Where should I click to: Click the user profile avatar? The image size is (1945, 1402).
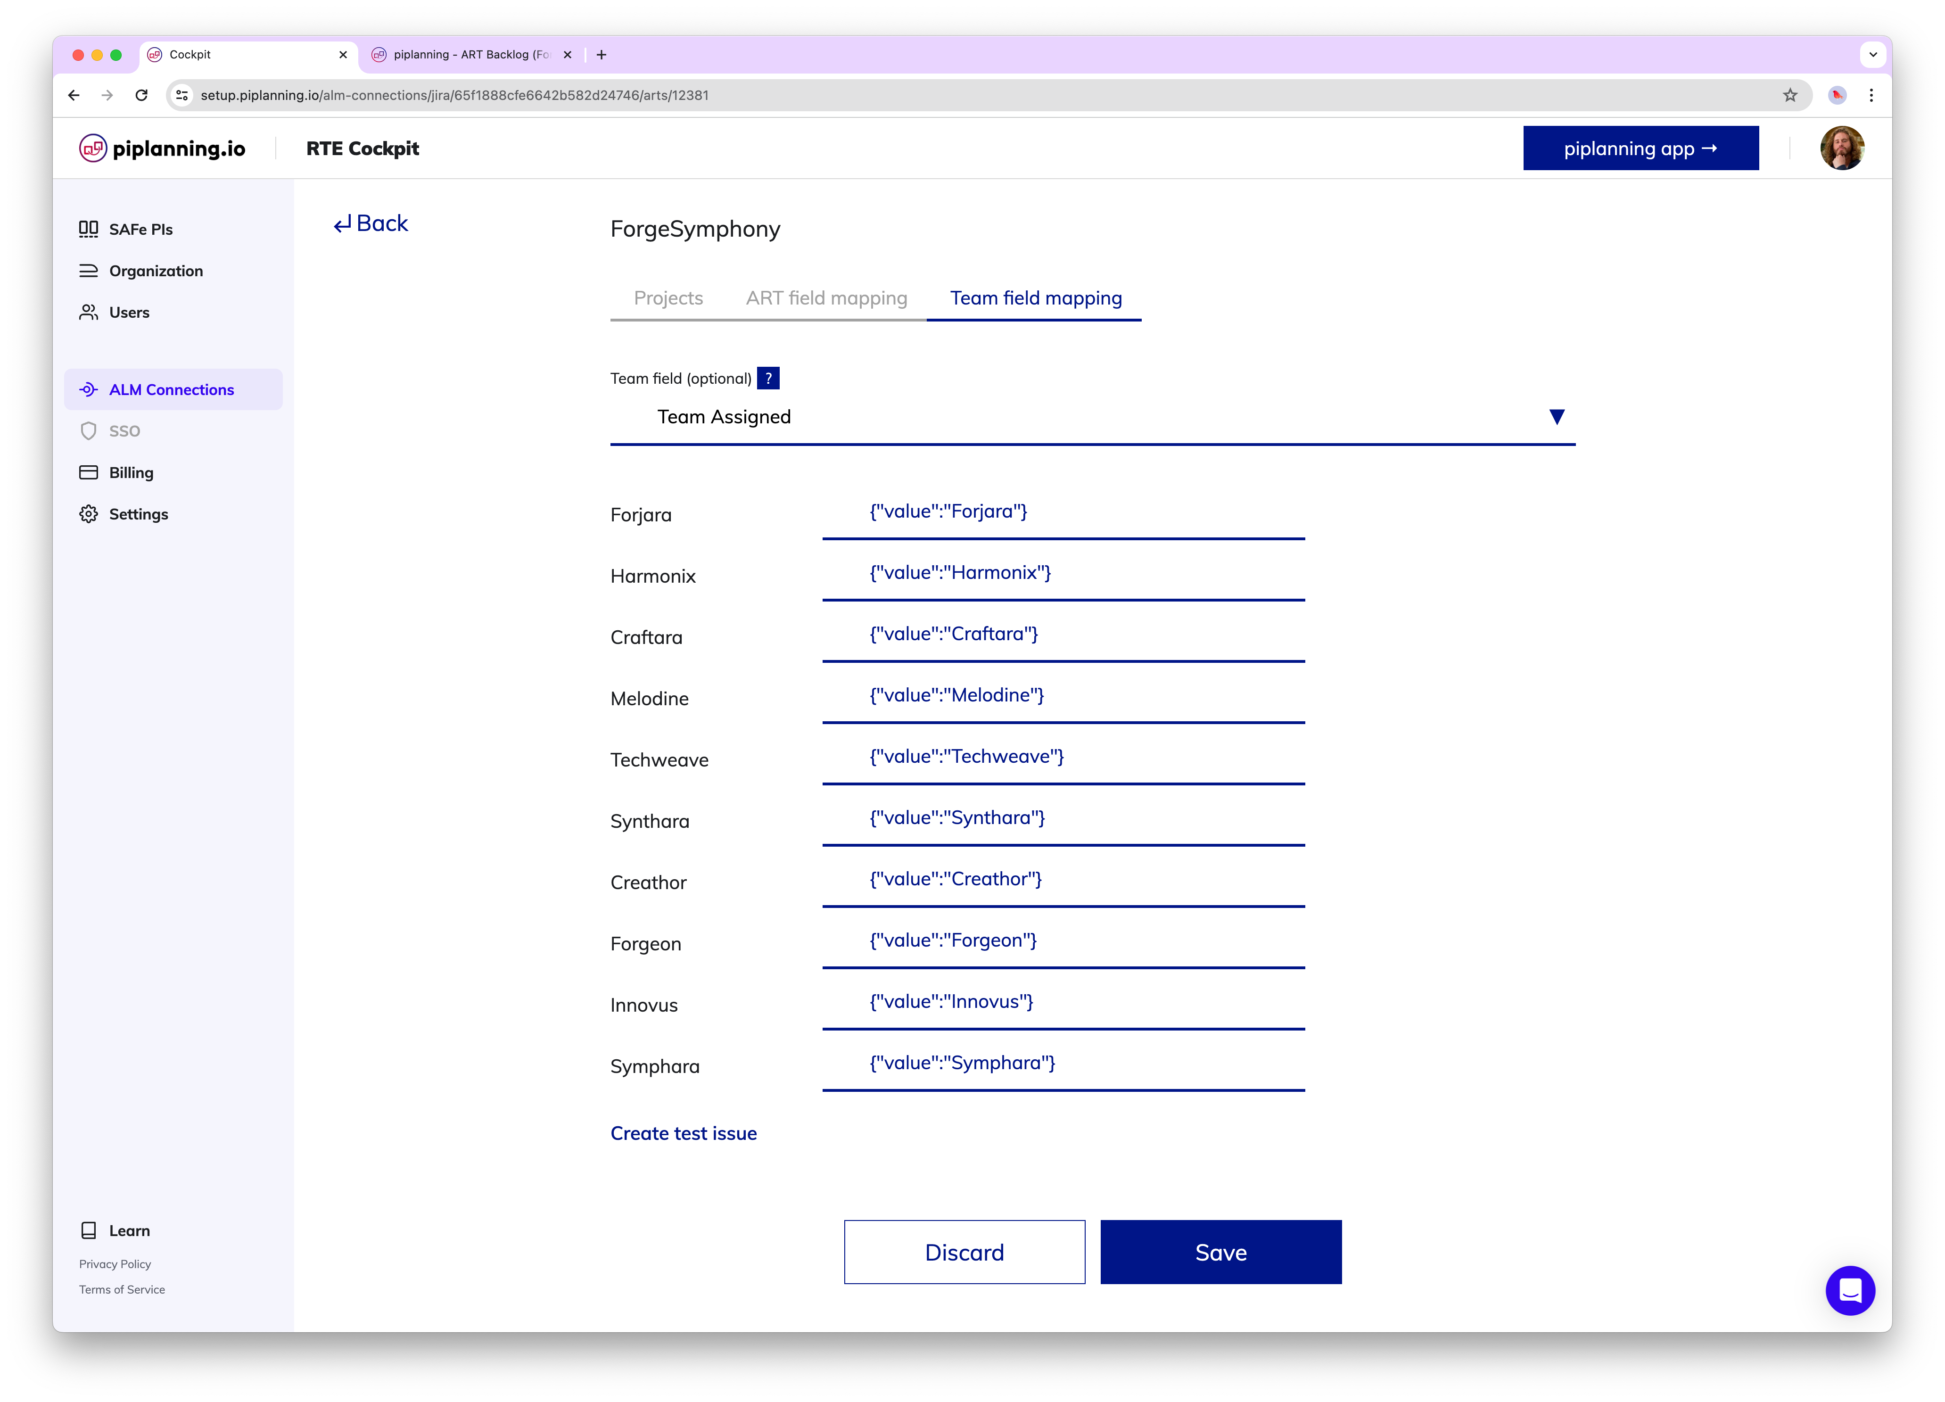(1841, 148)
